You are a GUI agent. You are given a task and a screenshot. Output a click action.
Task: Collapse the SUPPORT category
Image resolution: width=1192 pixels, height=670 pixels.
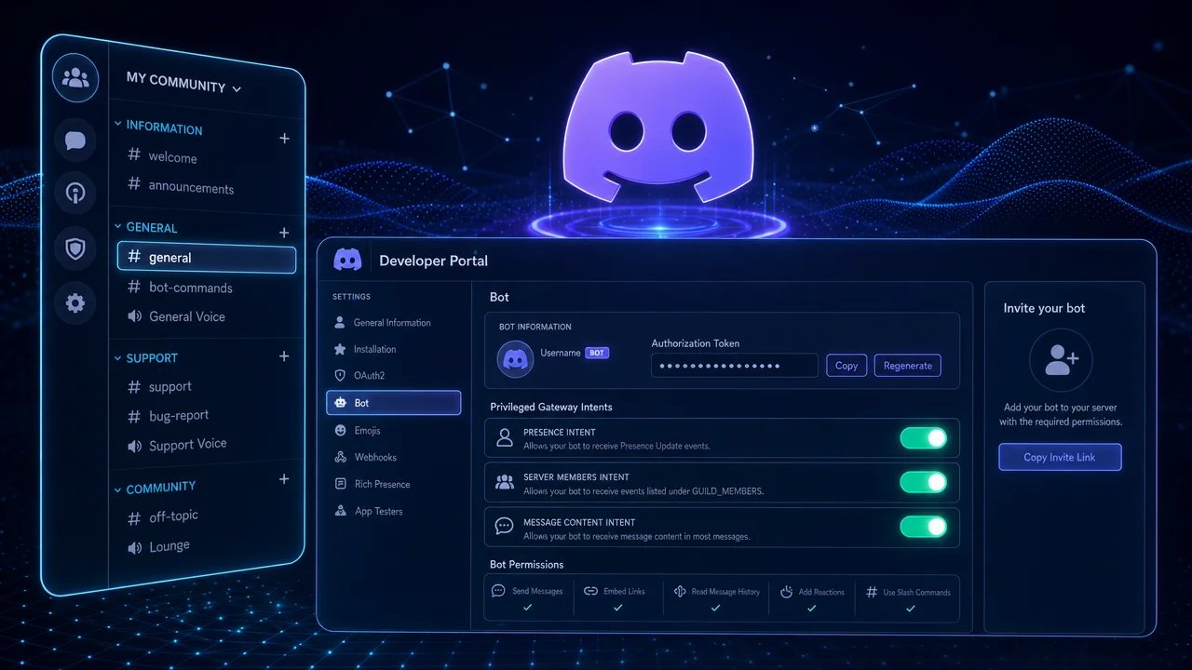145,358
